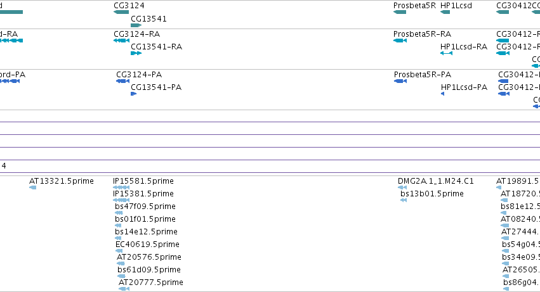Select the CG3124-PA protein glyph
Screen dimensions: 540x292
pos(123,81)
